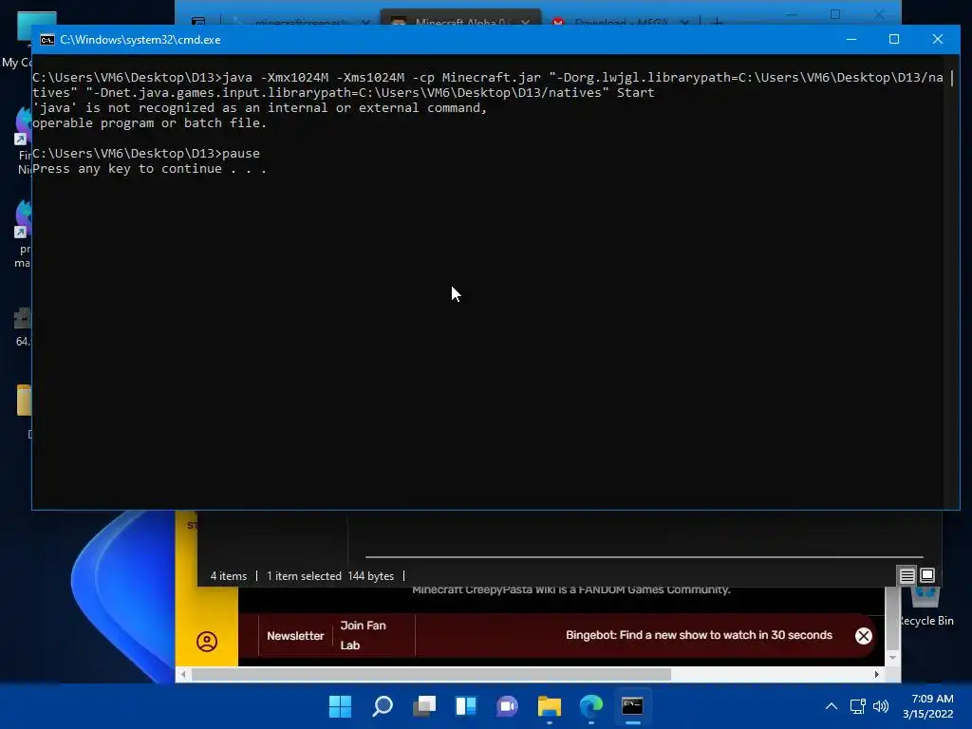Click the Bingebot find a show banner

pos(699,635)
